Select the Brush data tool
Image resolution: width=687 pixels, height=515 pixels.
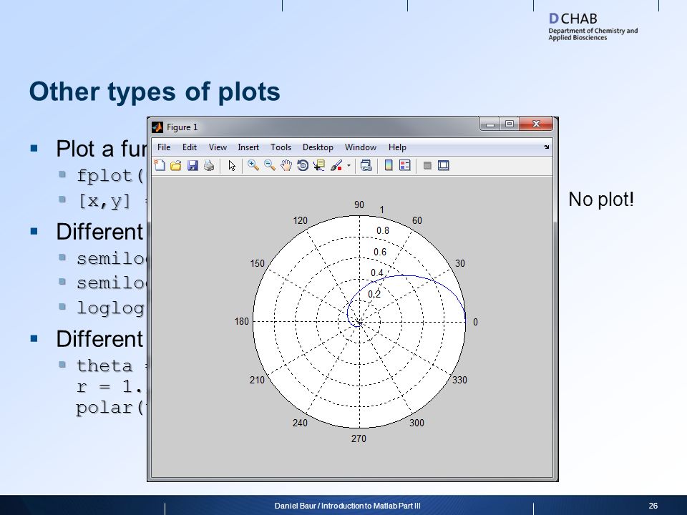pos(336,165)
